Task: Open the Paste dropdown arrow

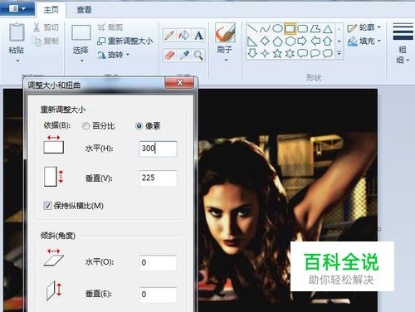Action: tap(17, 61)
